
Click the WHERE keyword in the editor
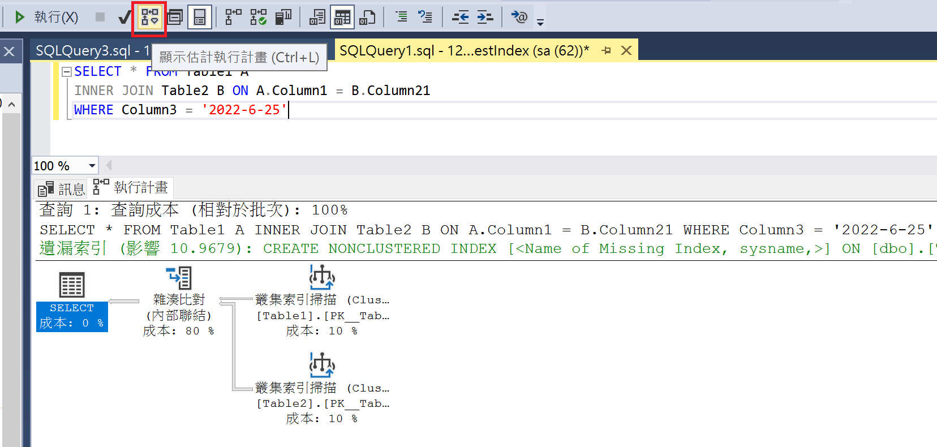pyautogui.click(x=93, y=110)
